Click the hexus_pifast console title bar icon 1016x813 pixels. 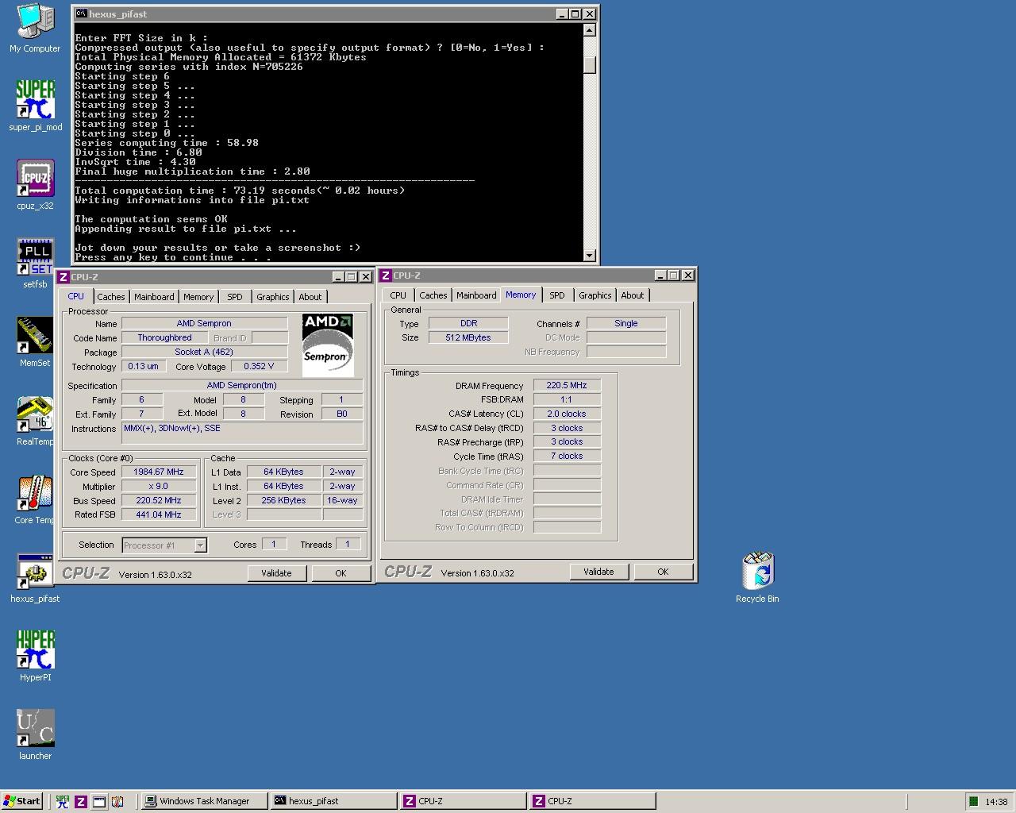pos(80,13)
